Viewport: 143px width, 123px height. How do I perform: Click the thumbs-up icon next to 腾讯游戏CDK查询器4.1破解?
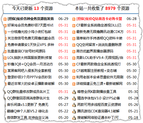click(74, 112)
